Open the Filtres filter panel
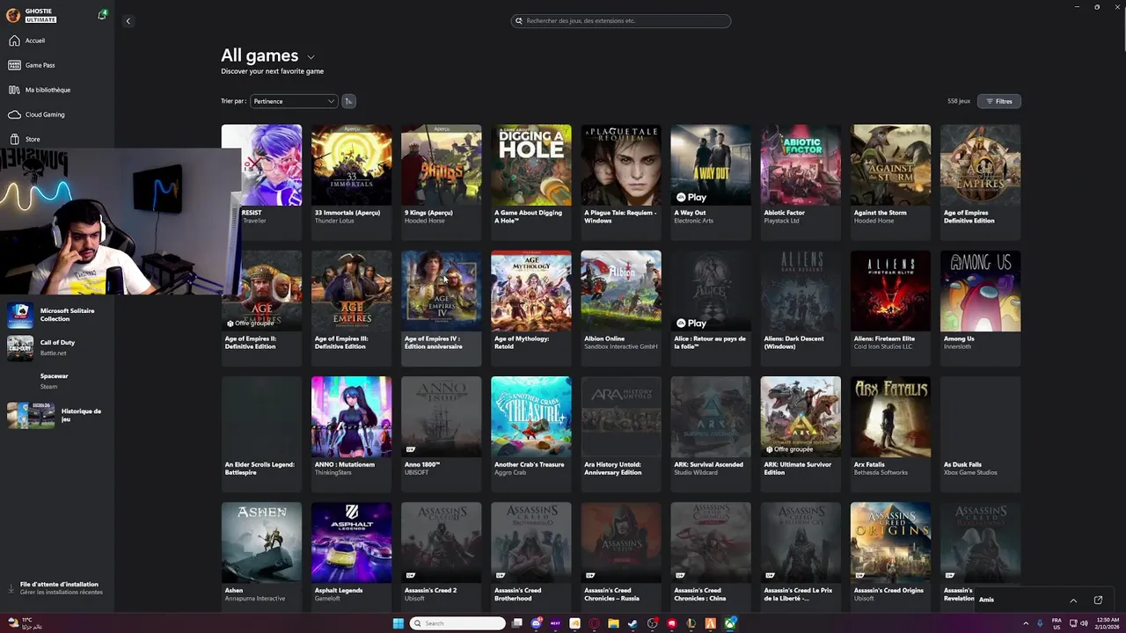 [999, 101]
